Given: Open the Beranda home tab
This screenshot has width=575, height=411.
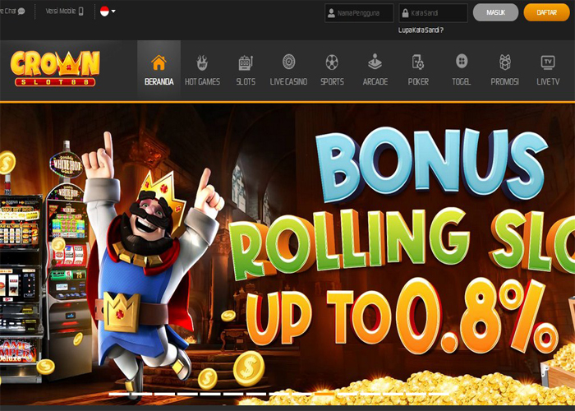Looking at the screenshot, I should pyautogui.click(x=159, y=70).
